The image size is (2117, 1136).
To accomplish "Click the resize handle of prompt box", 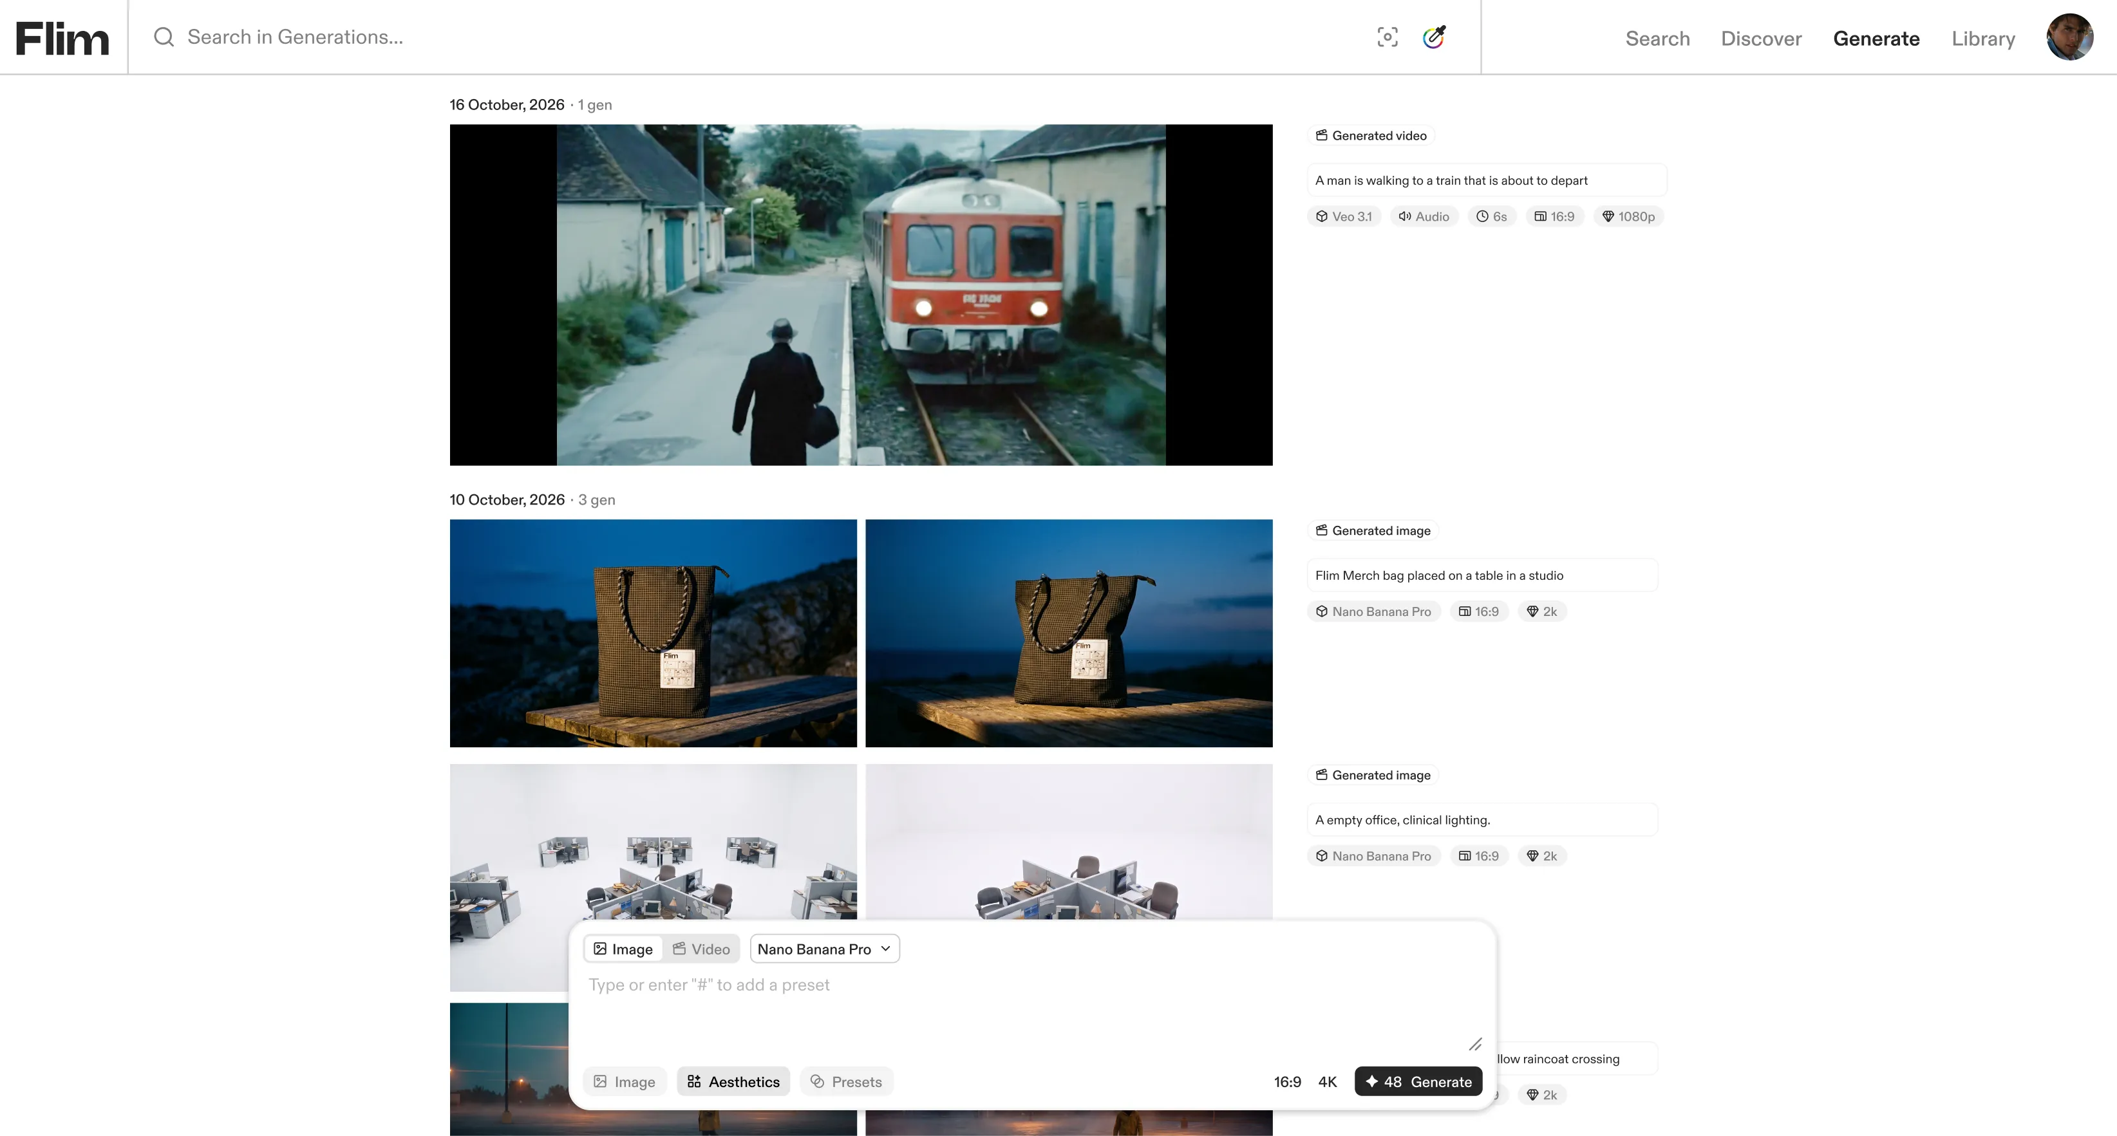I will pos(1475,1045).
